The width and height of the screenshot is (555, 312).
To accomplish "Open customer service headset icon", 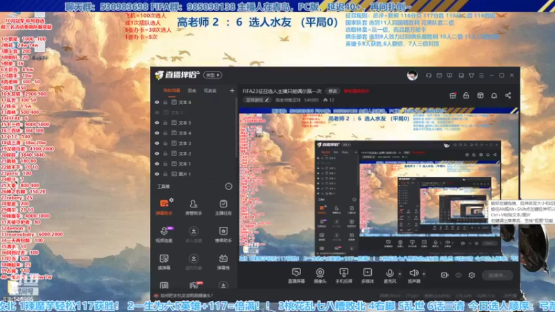I will (x=429, y=76).
